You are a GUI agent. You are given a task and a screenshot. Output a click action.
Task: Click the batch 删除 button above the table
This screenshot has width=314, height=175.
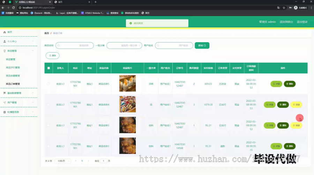click(x=52, y=56)
